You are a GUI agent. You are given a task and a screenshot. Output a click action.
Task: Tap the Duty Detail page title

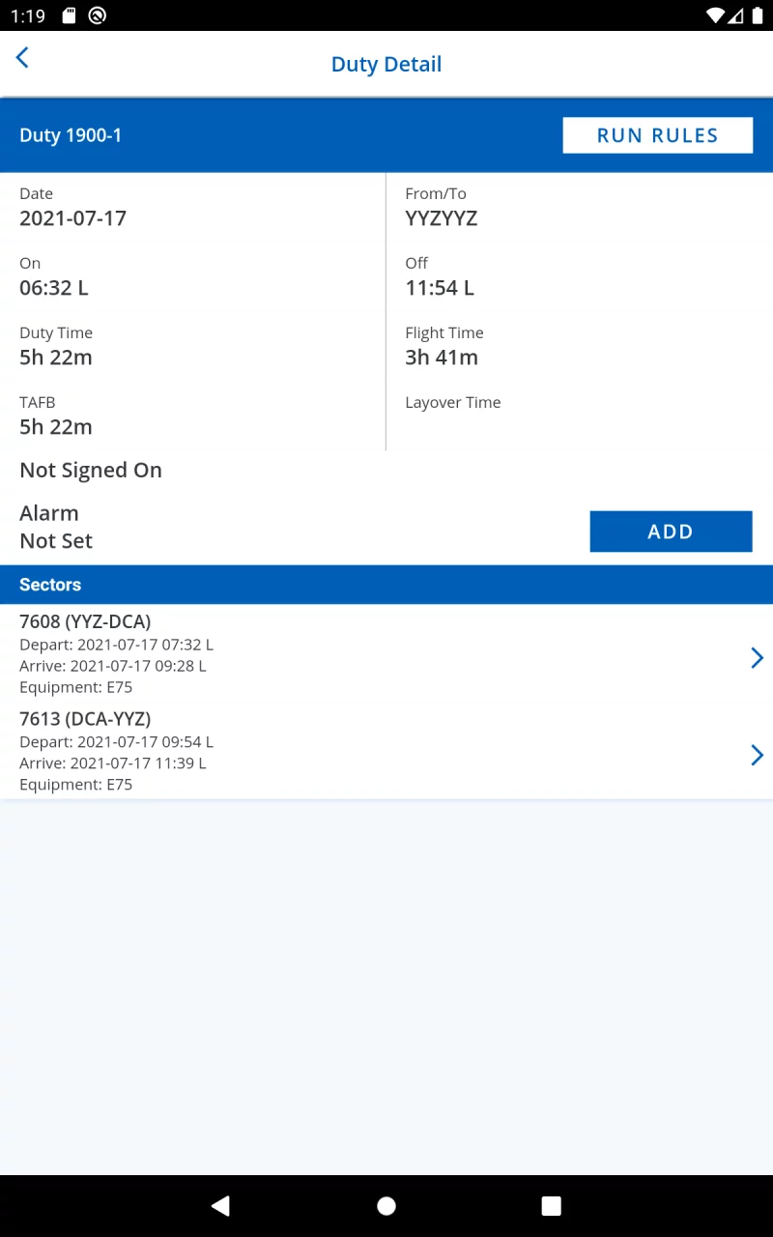click(x=386, y=64)
